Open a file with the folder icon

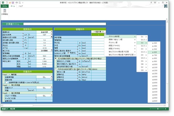pyautogui.click(x=10, y=2)
